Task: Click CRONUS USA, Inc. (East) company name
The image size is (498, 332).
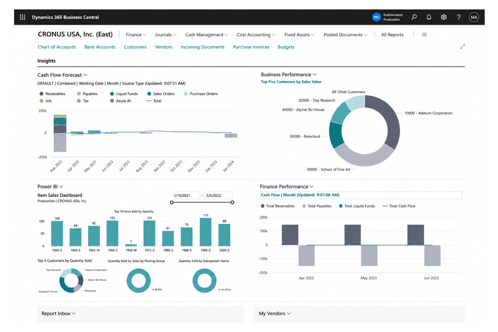Action: pyautogui.click(x=75, y=34)
